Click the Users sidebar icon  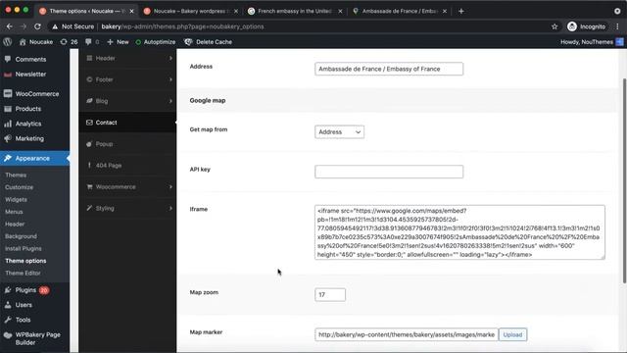pos(8,305)
